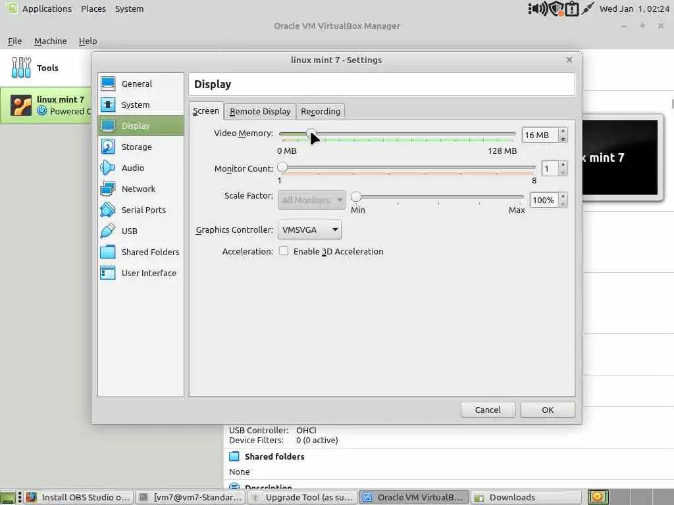Viewport: 674px width, 505px height.
Task: Switch to Upgrade Tool taskbar window
Action: coord(302,497)
